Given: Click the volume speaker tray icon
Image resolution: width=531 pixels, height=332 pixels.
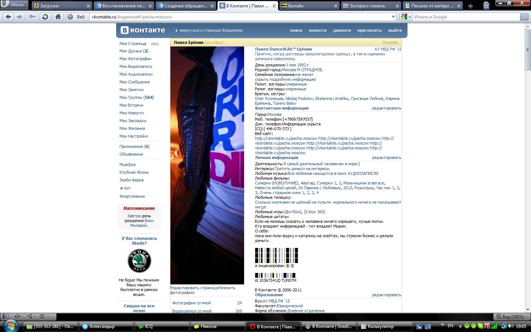Looking at the screenshot, I should 511,326.
